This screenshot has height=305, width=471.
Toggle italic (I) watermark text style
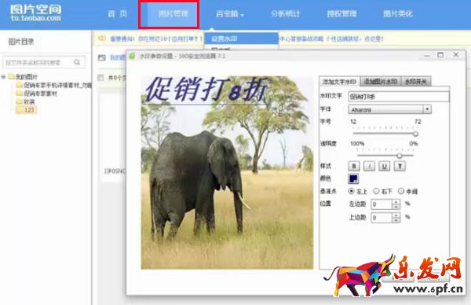[x=369, y=166]
